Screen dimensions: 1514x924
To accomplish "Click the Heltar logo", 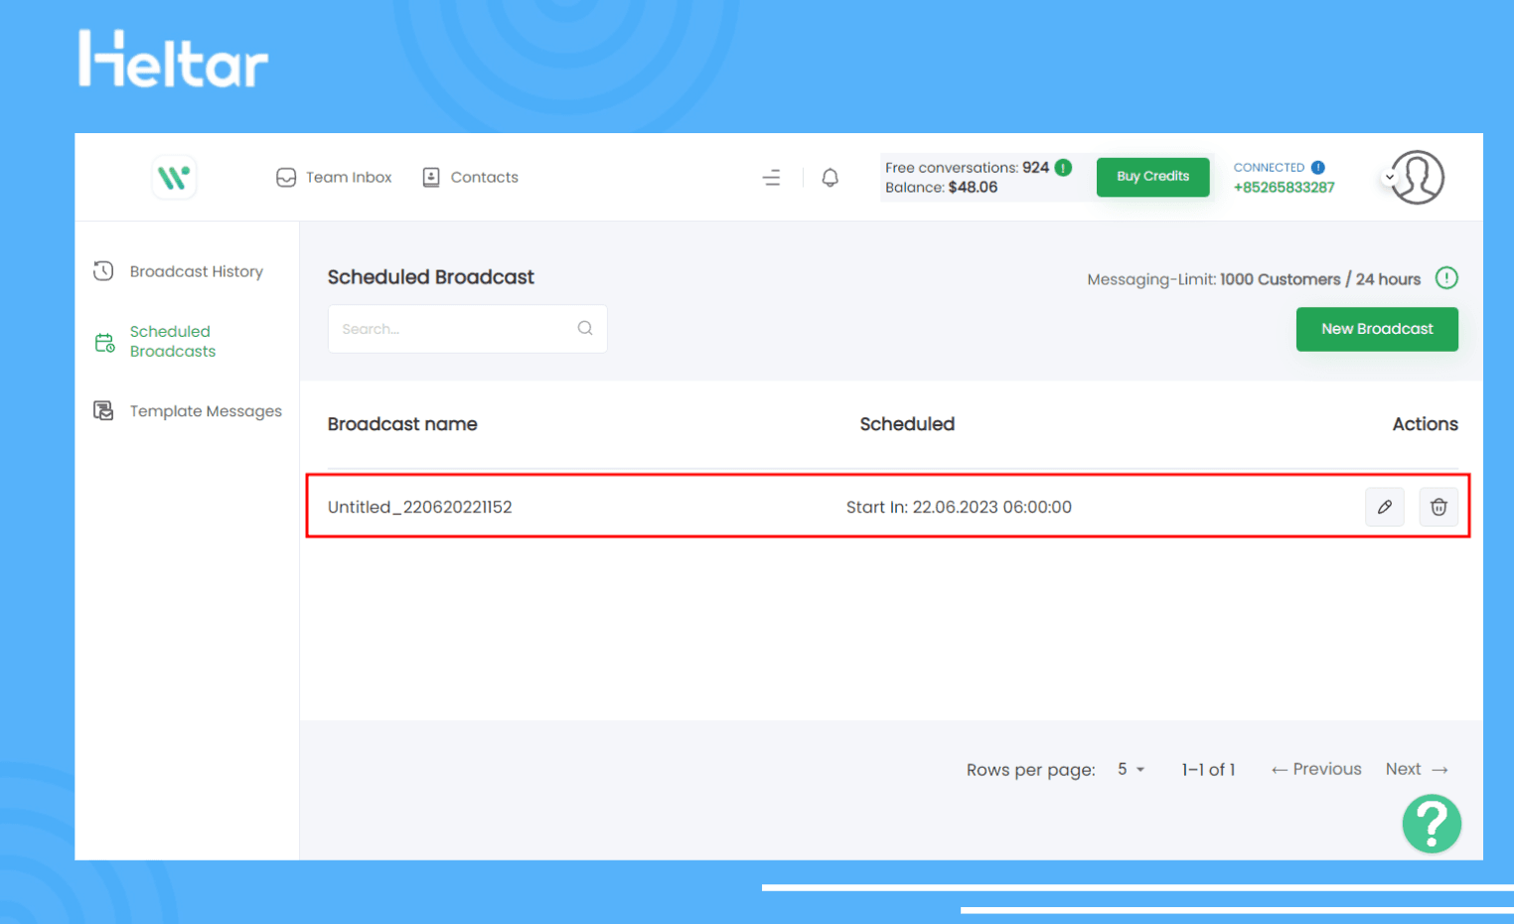I will tap(174, 59).
